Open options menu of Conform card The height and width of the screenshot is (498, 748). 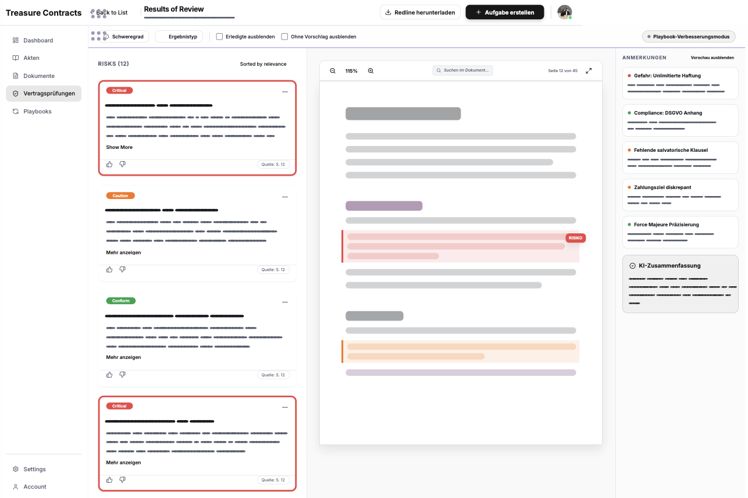tap(284, 302)
